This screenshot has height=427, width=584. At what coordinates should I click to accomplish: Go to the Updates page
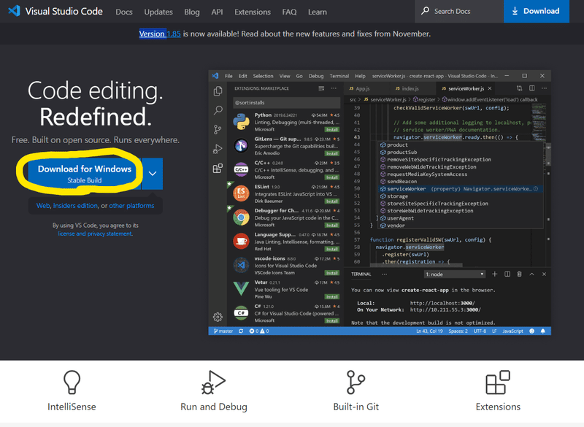pyautogui.click(x=158, y=12)
